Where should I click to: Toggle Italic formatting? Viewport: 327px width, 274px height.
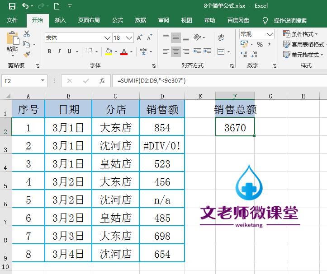59,51
